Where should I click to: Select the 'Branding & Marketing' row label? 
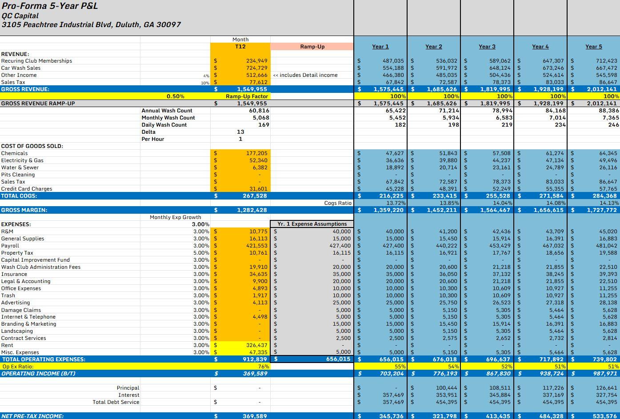coord(29,324)
